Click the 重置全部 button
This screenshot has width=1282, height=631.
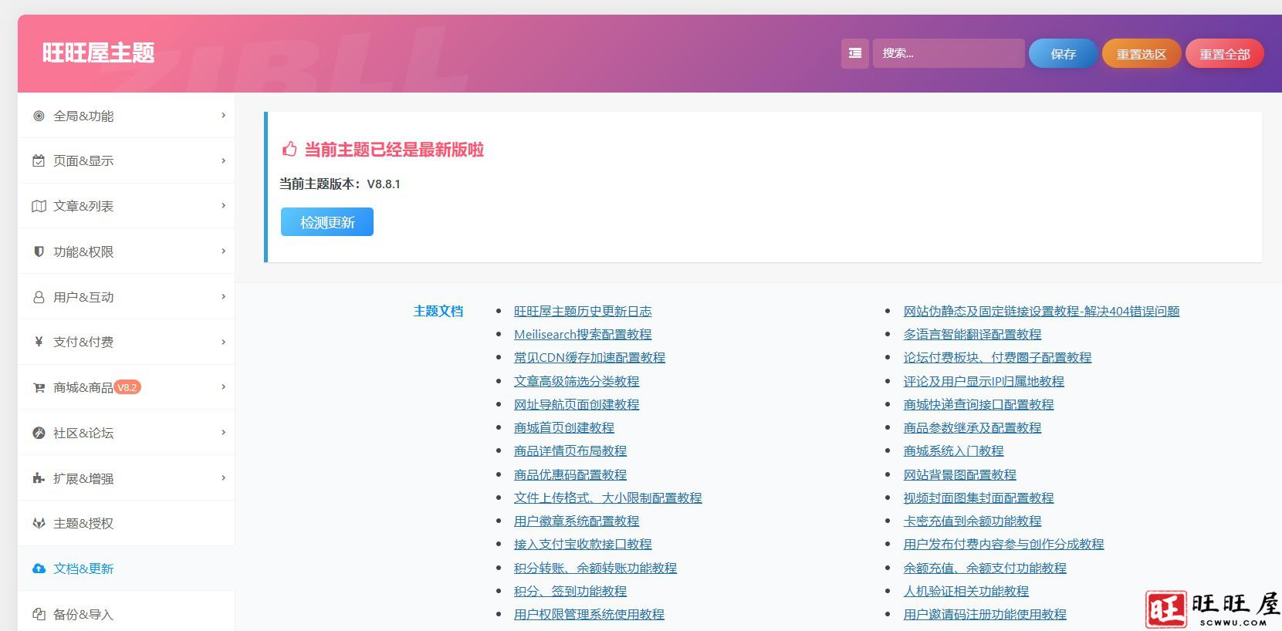1224,53
